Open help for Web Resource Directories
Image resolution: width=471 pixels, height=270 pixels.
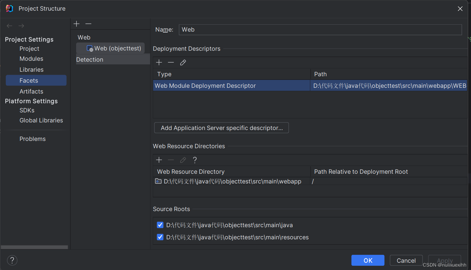(x=195, y=160)
